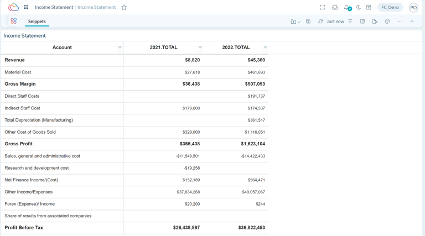Switch to the Snippets tab

pos(37,22)
